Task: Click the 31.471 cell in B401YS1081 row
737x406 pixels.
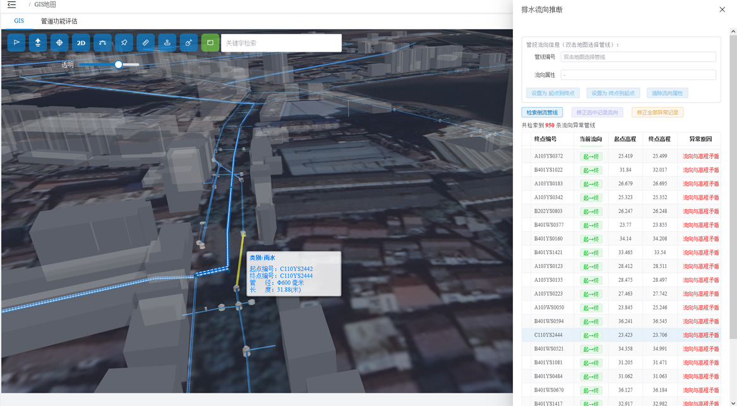Action: (x=659, y=363)
